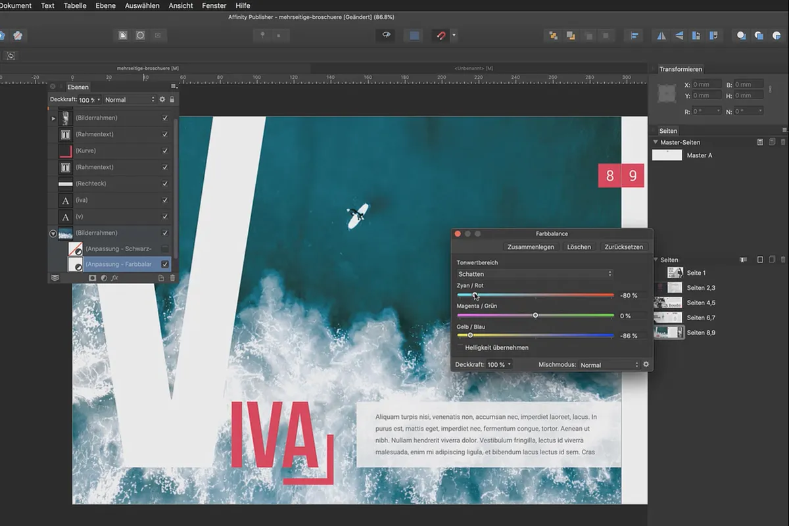Open the Text menu

click(x=48, y=5)
